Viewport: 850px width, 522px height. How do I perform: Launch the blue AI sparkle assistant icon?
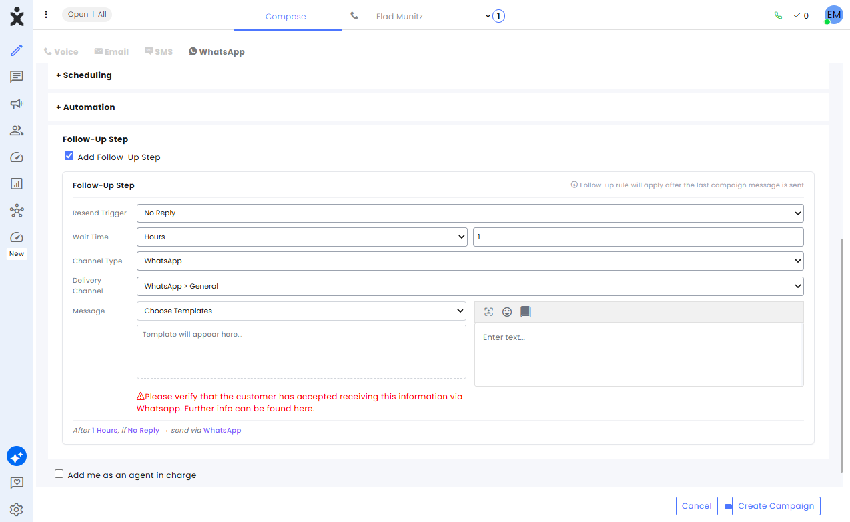(x=17, y=456)
